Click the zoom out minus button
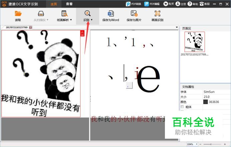This screenshot has width=231, height=147. [x=201, y=144]
